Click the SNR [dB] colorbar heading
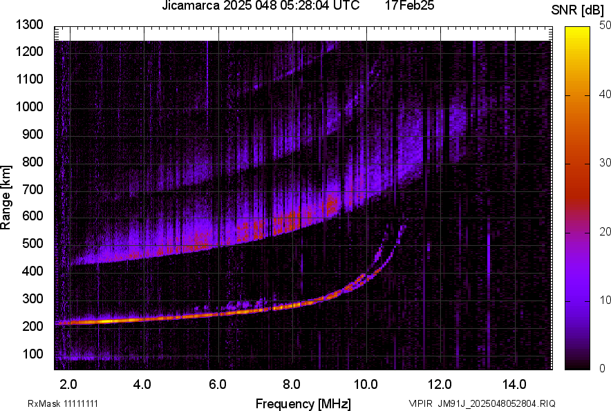Screen dimensions: 611x411 coord(578,10)
